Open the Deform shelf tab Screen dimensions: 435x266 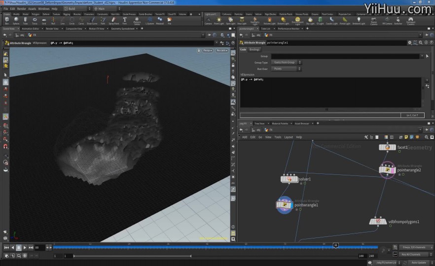pos(46,14)
